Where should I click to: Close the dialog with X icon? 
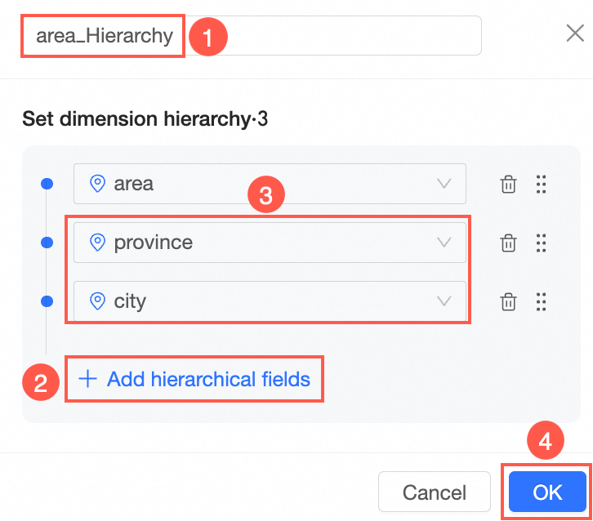pos(574,33)
